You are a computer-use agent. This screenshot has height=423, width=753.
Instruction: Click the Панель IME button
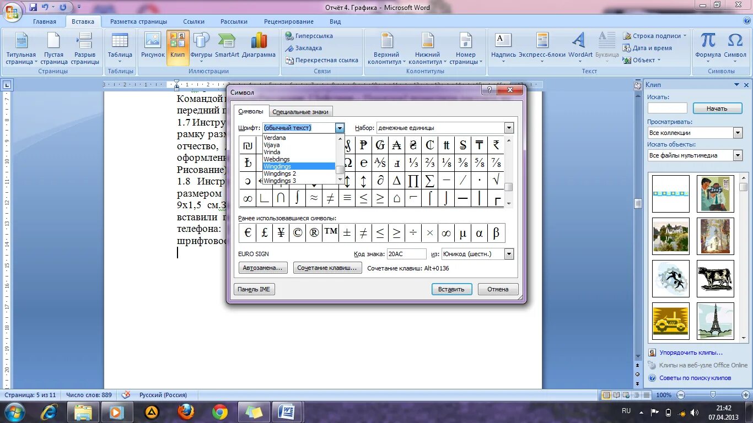pyautogui.click(x=254, y=289)
